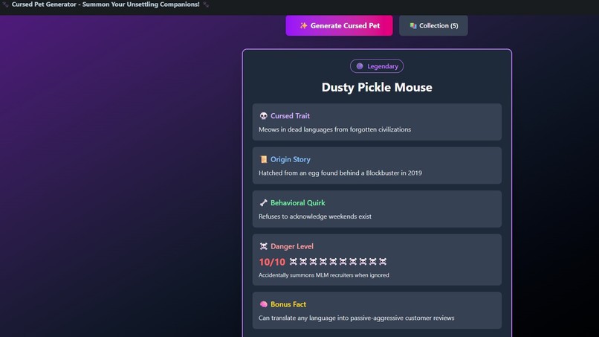Open the Collection (5) view
Image resolution: width=599 pixels, height=337 pixels.
433,25
